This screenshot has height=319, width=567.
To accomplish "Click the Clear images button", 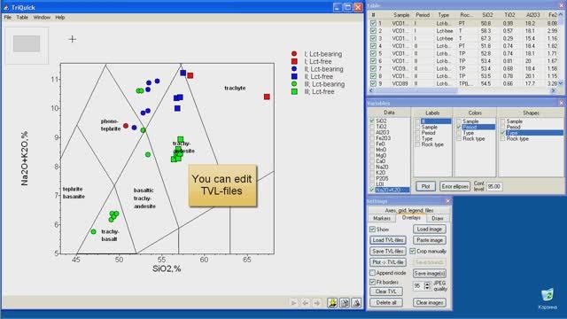I will click(429, 302).
